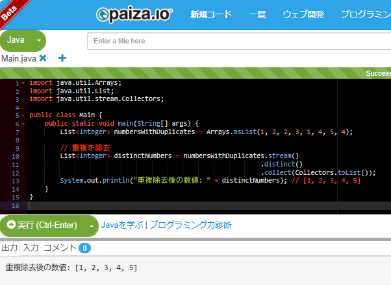
Task: Open the コメント tab
Action: click(x=60, y=248)
